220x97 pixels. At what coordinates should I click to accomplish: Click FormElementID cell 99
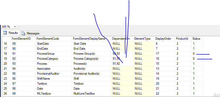(23, 94)
